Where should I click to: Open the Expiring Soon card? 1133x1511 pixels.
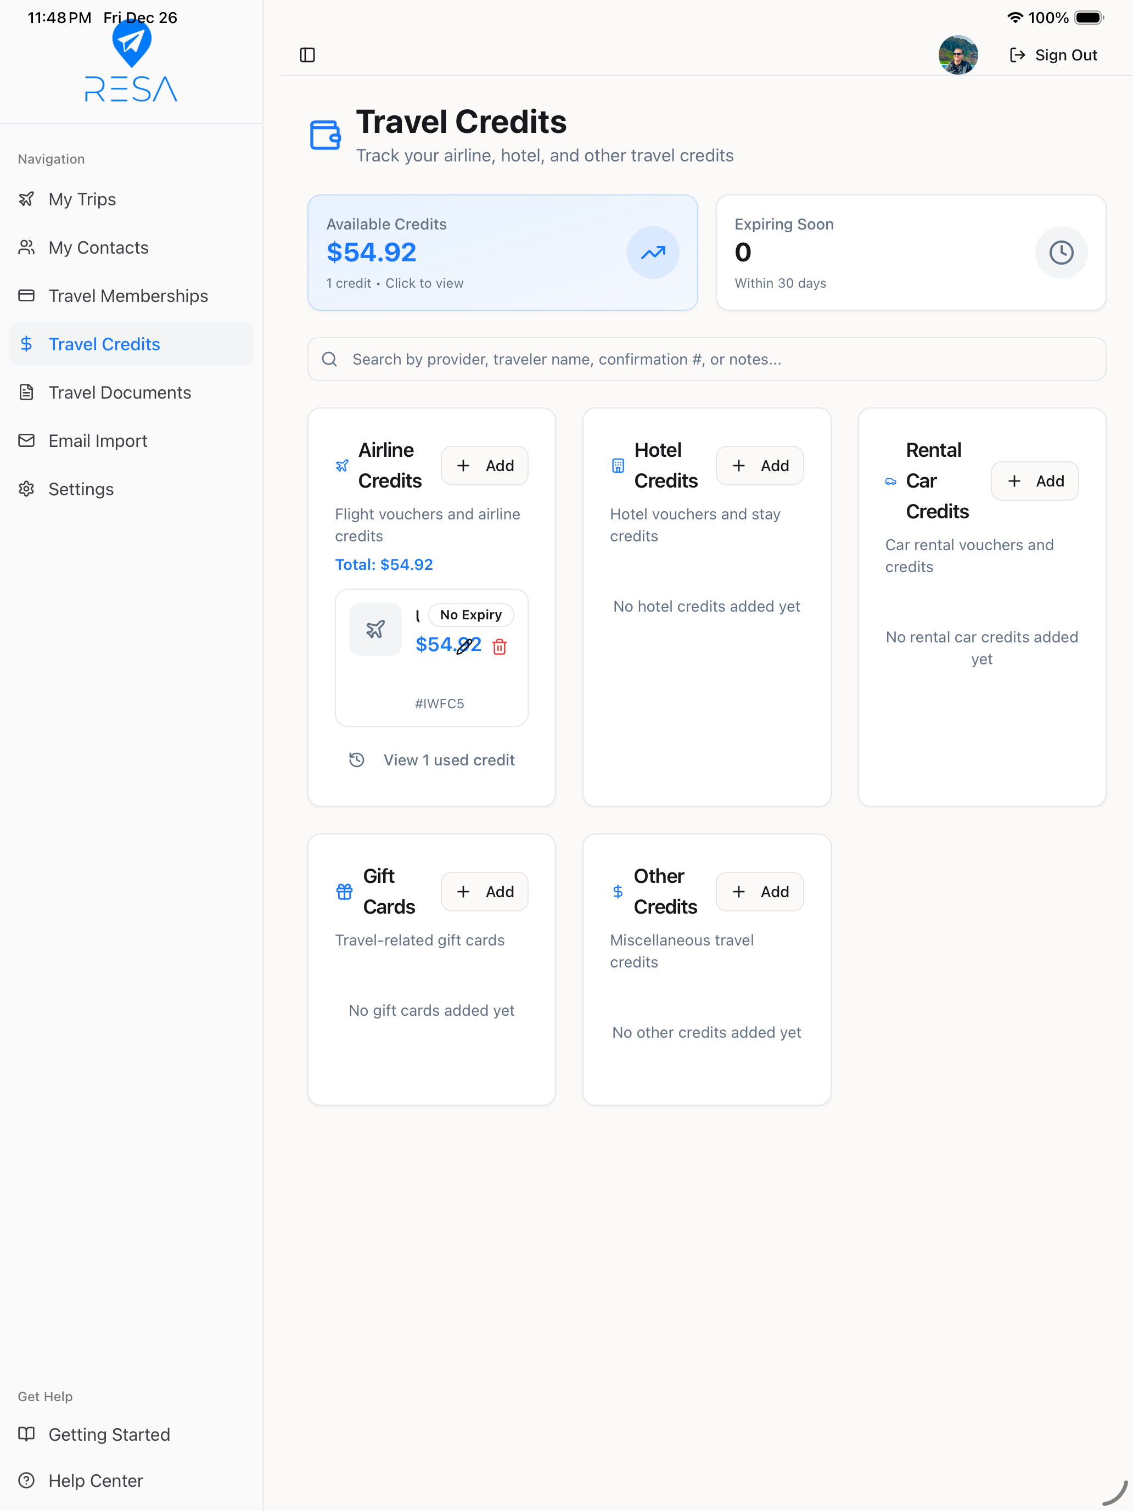911,253
